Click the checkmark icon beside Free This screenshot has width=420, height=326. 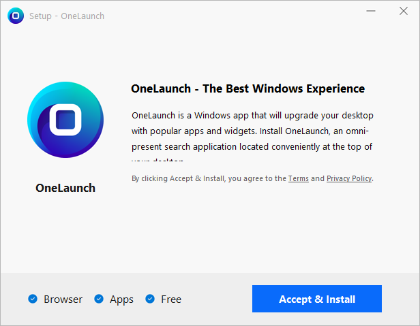pos(150,299)
